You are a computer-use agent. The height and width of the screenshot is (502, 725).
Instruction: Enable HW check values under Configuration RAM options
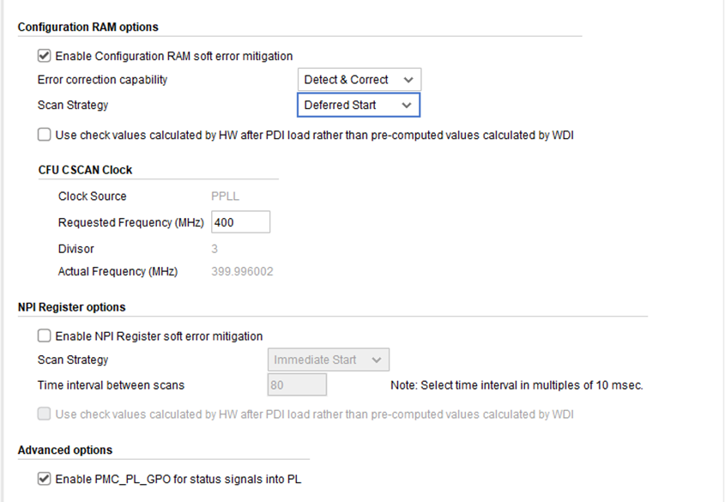45,135
